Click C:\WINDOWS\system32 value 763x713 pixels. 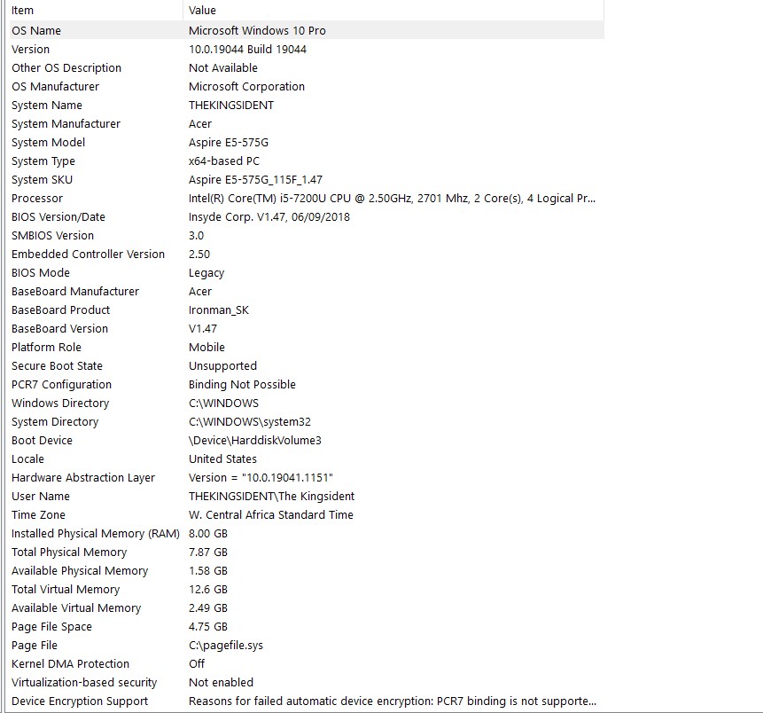(250, 422)
